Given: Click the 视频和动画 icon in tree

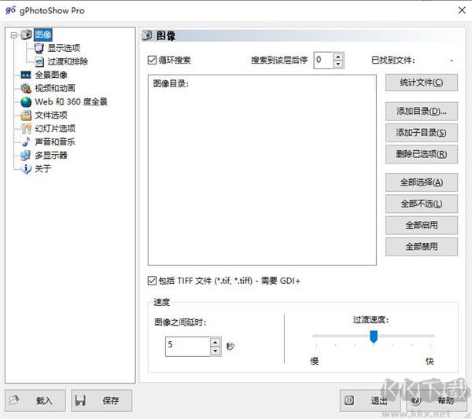Looking at the screenshot, I should pyautogui.click(x=26, y=88).
